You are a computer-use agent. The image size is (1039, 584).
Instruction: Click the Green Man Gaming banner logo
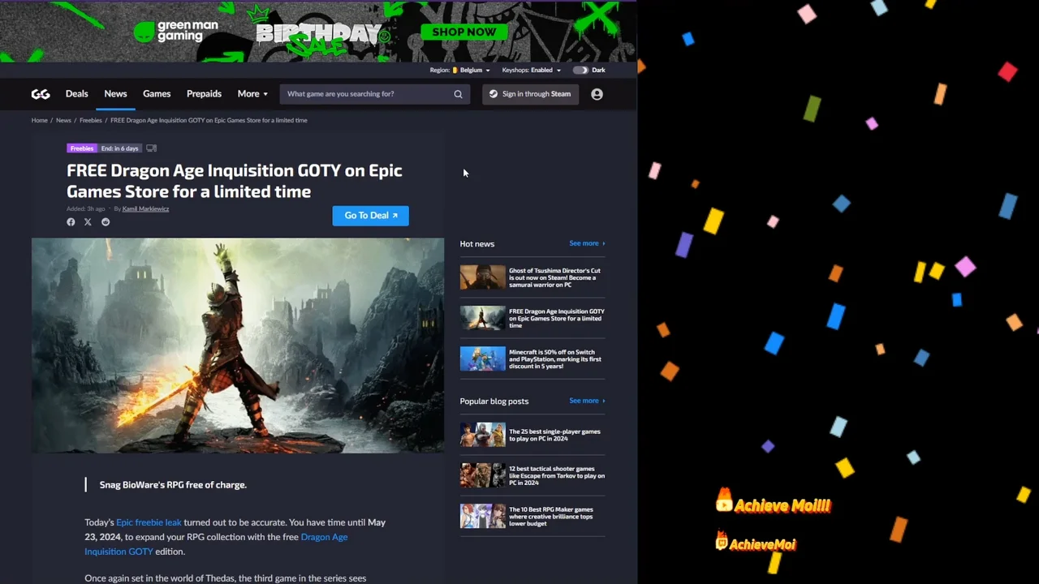[x=177, y=32]
